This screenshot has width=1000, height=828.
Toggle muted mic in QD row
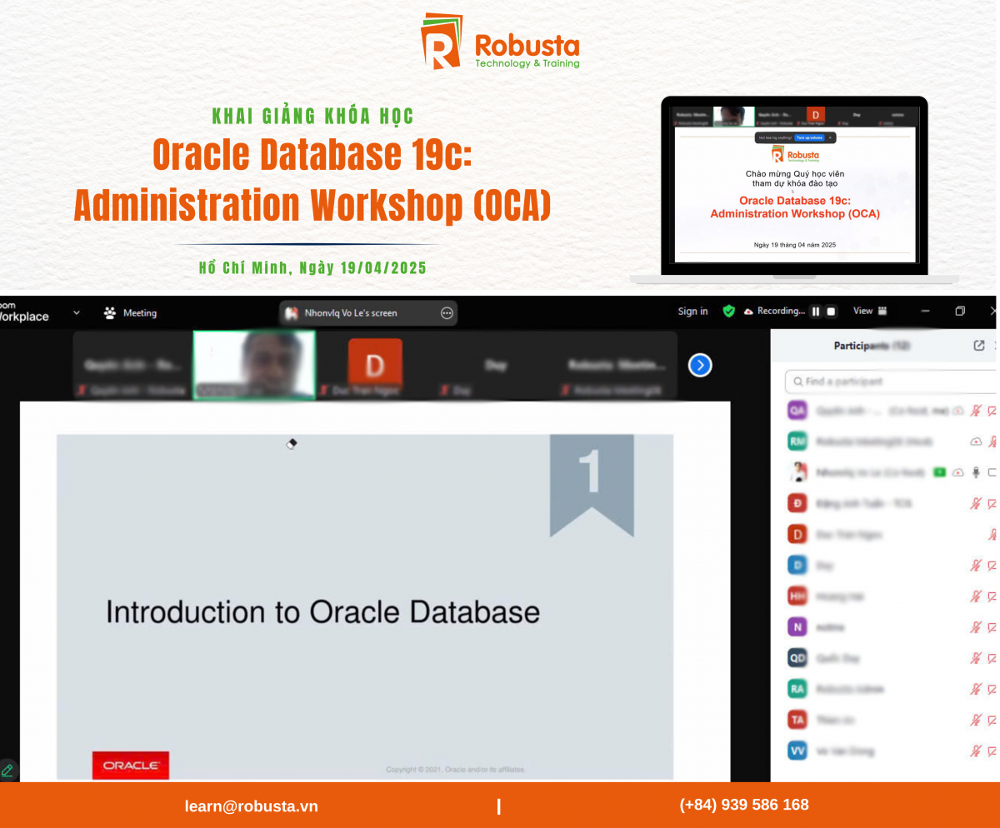pos(976,658)
